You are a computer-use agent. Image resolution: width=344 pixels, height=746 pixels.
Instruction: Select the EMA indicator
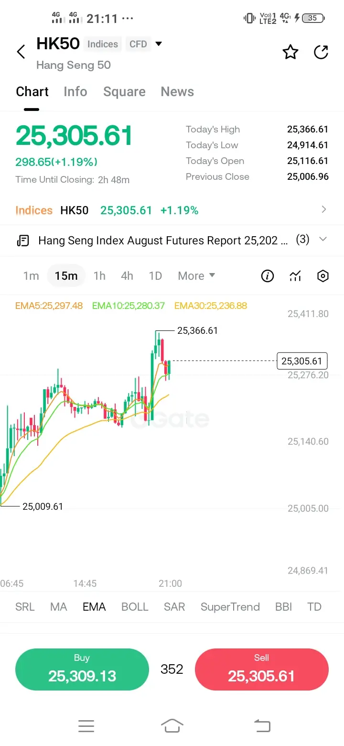(x=94, y=607)
